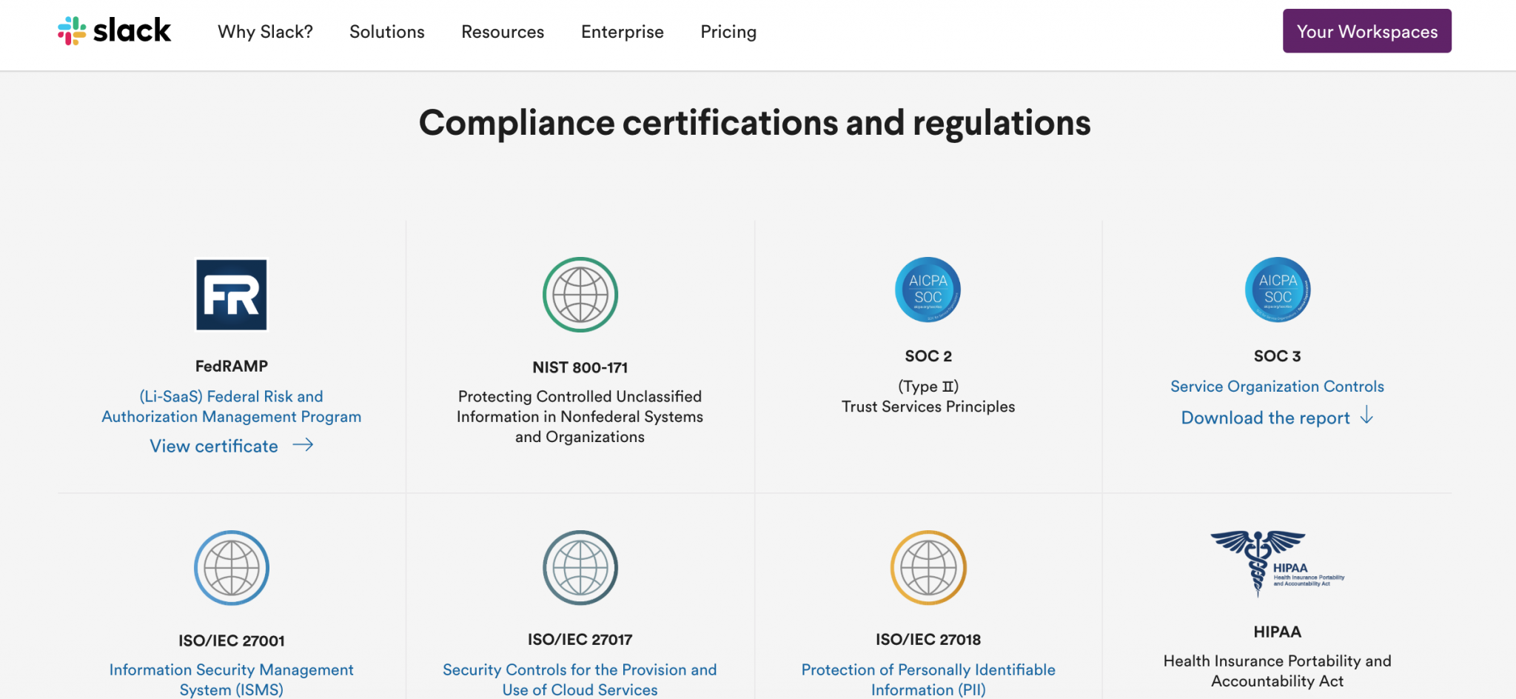
Task: Click the ISO/IEC 27017 teal globe icon
Action: (x=580, y=568)
